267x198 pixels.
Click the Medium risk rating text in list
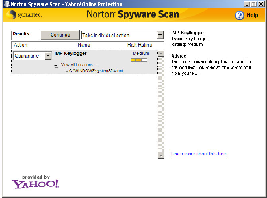141,53
